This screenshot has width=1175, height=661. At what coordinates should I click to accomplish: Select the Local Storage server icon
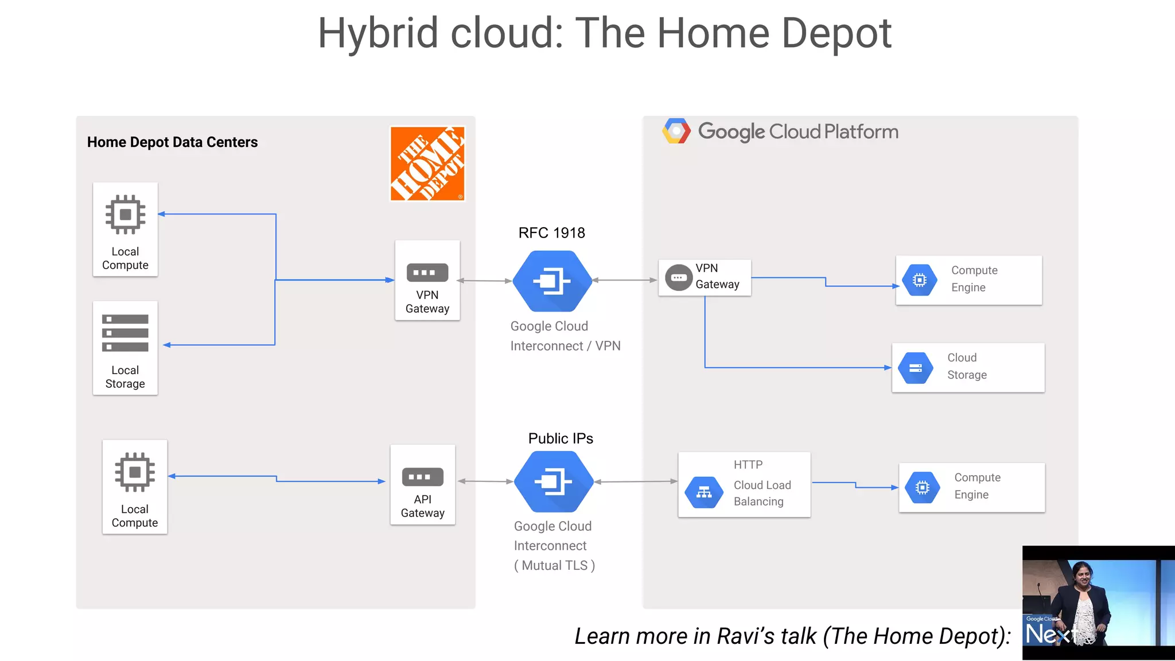[x=125, y=333]
